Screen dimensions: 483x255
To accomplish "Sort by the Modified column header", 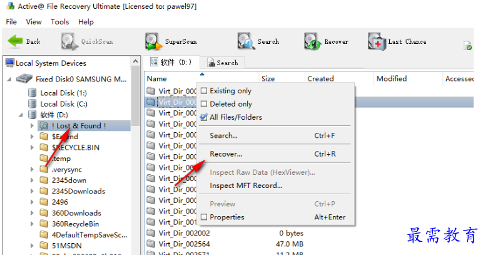I will click(x=409, y=78).
